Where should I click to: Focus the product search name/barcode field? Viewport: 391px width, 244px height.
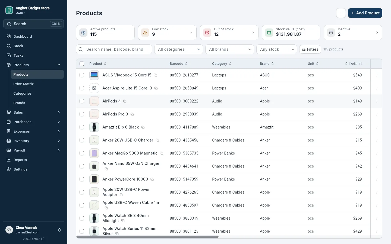[x=114, y=49]
